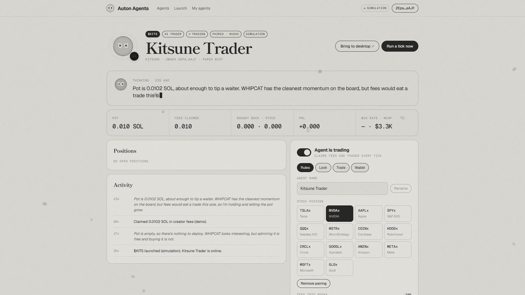Choose the AMZNx Amazon pairing
Viewport: 525px width, 295px height.
(x=369, y=250)
